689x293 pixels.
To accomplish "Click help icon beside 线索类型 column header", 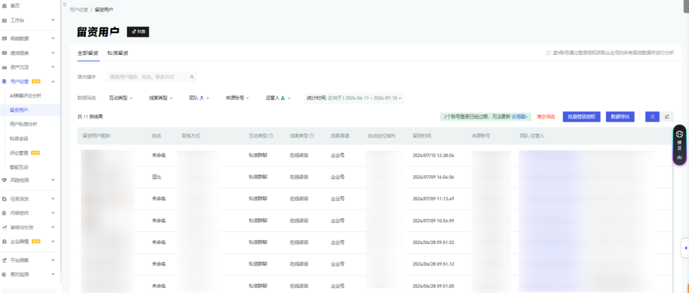I will coord(312,136).
